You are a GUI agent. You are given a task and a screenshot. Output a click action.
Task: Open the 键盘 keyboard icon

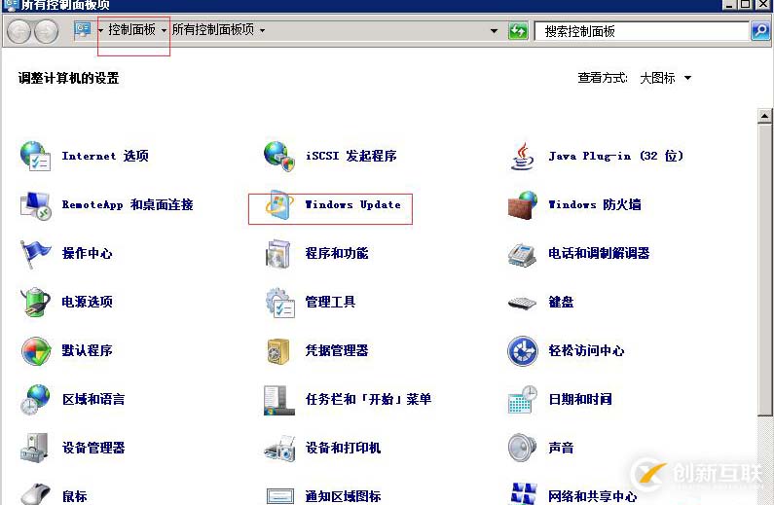coord(522,303)
